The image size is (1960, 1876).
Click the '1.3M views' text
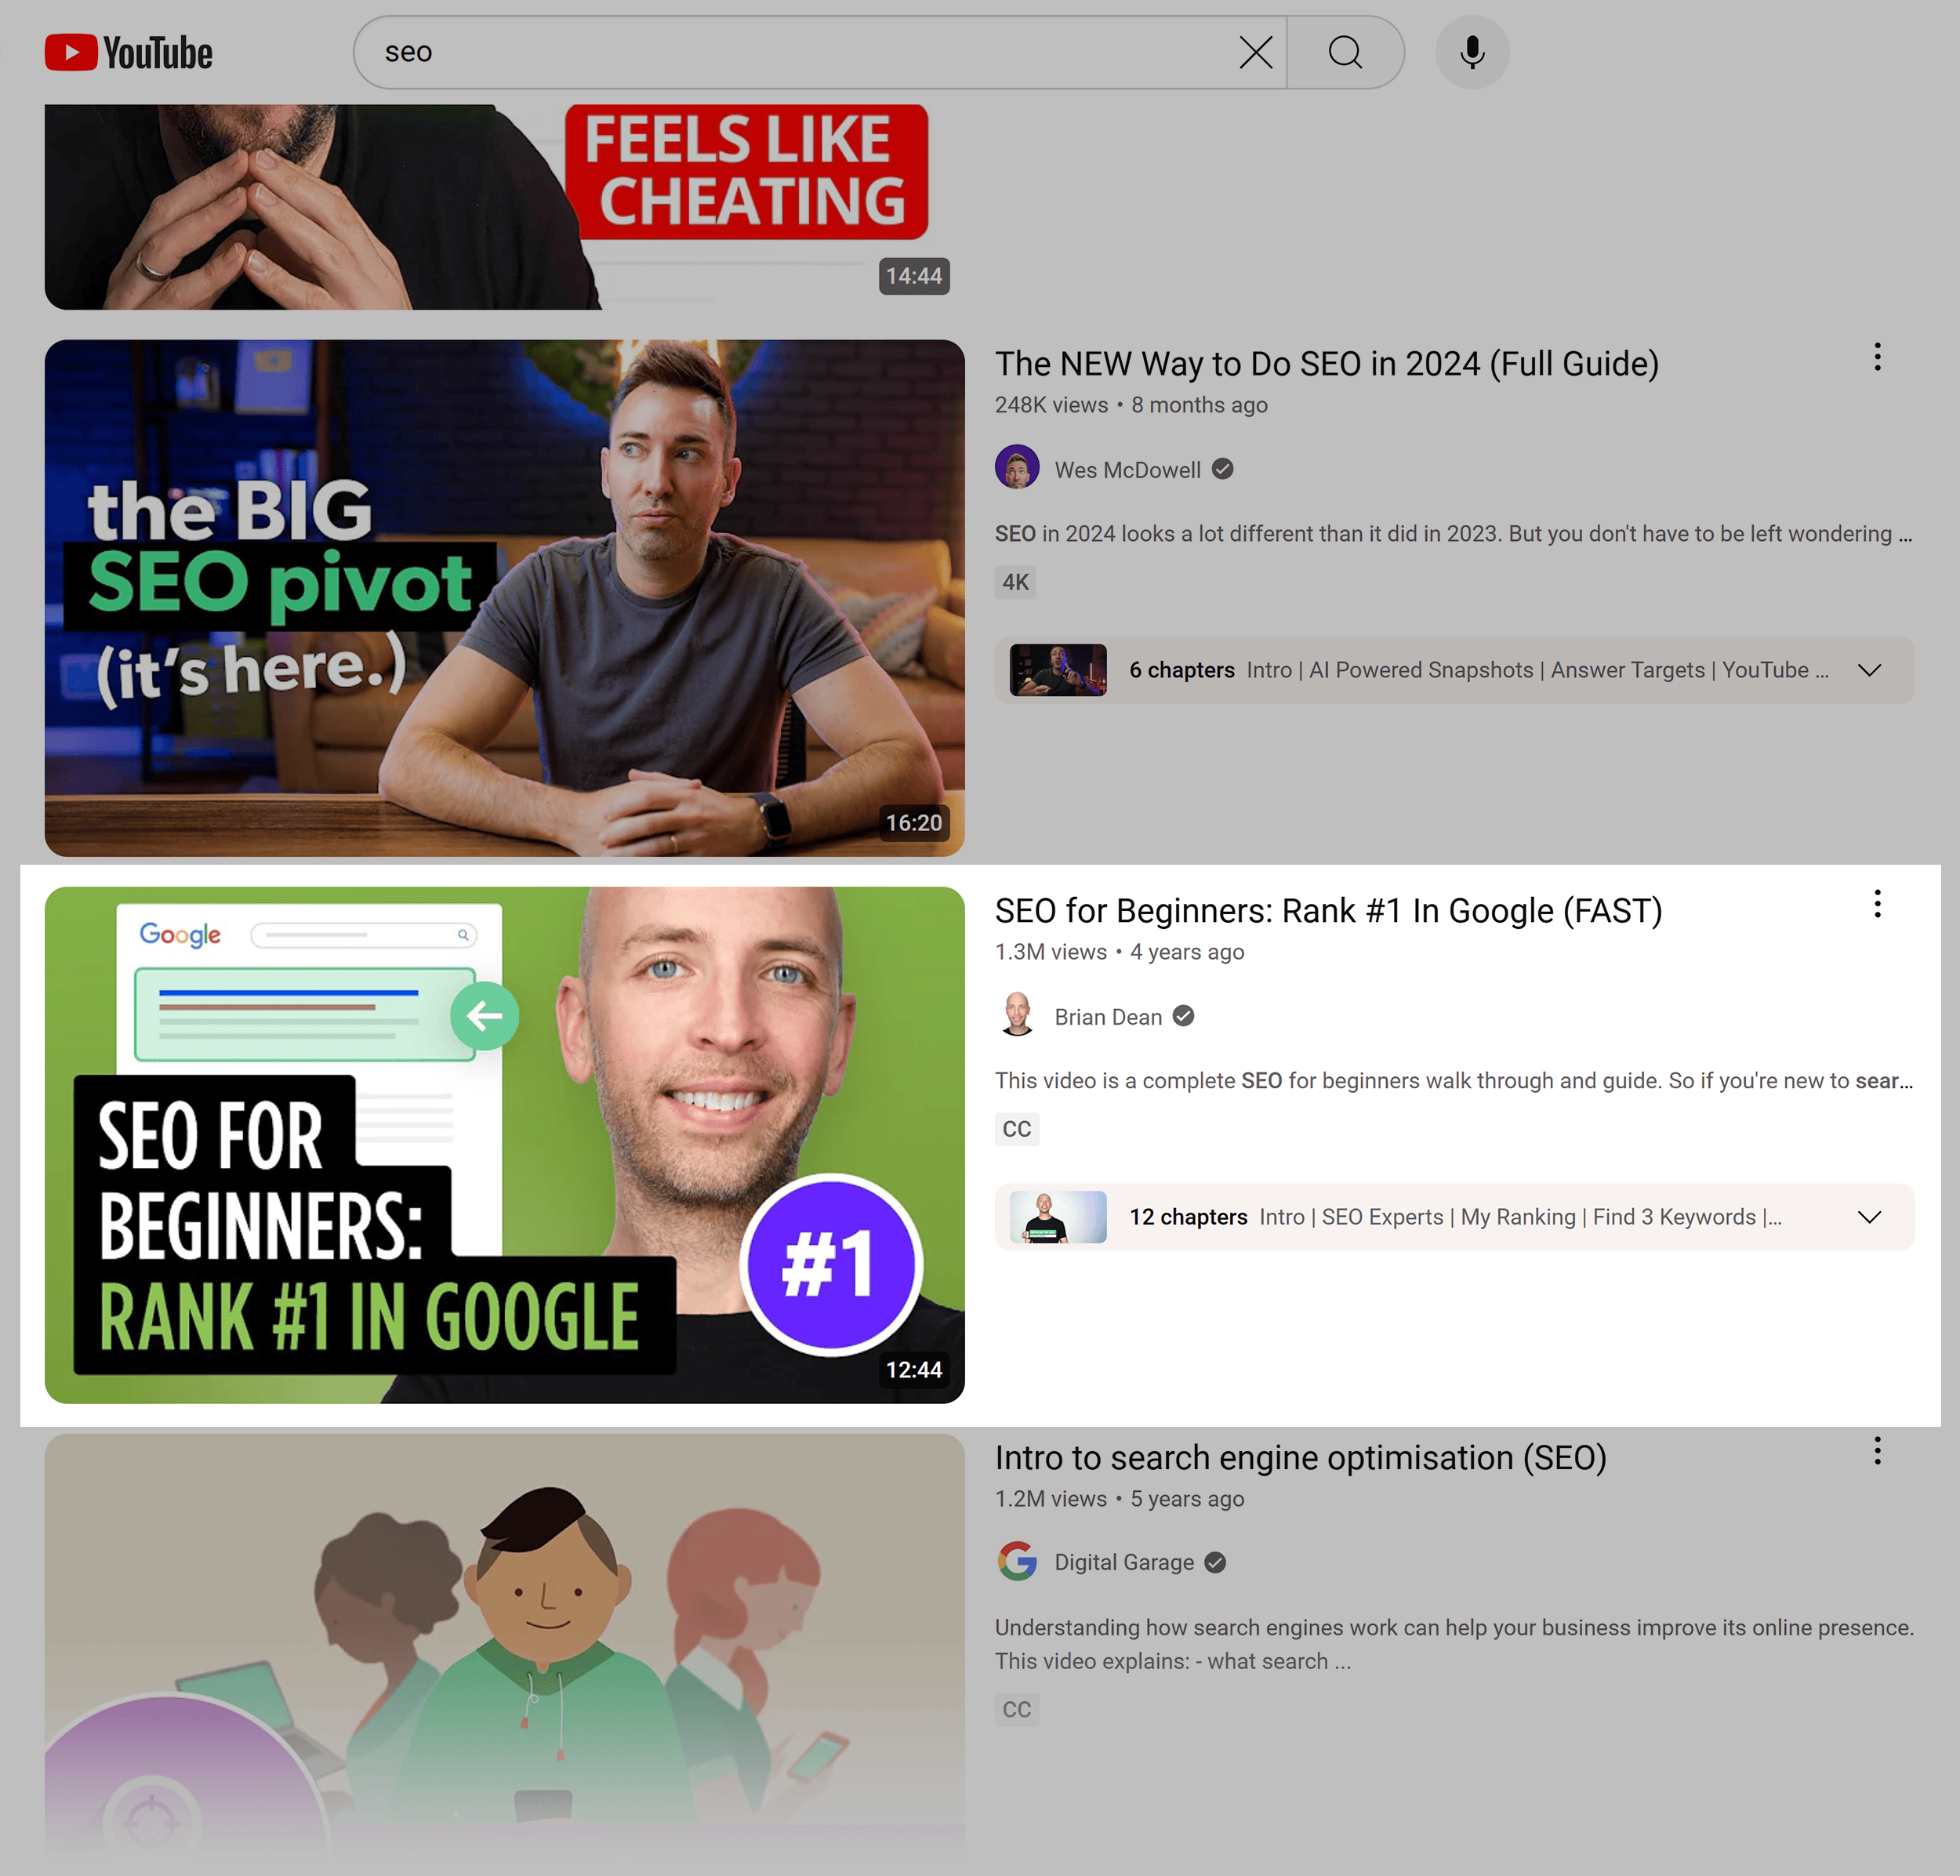tap(1050, 952)
